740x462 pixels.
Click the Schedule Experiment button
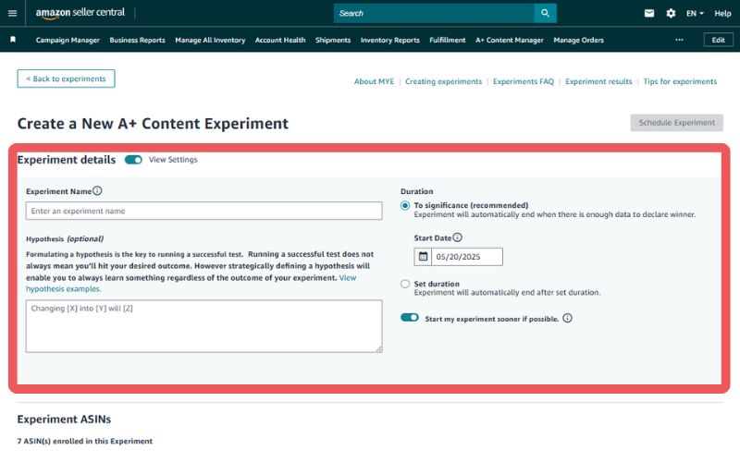[677, 123]
